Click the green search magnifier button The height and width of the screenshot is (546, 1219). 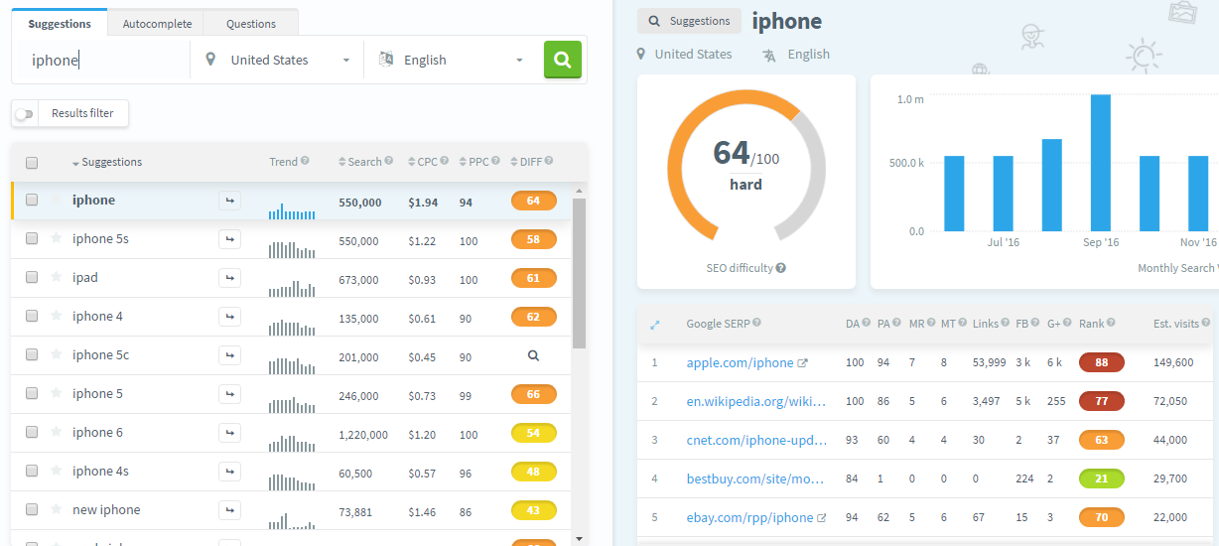pyautogui.click(x=563, y=60)
